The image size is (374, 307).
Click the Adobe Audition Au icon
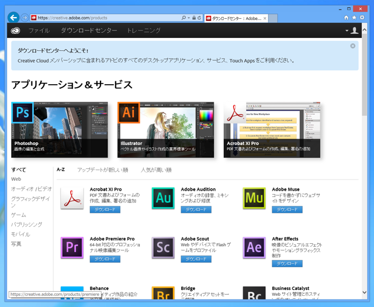[163, 198]
